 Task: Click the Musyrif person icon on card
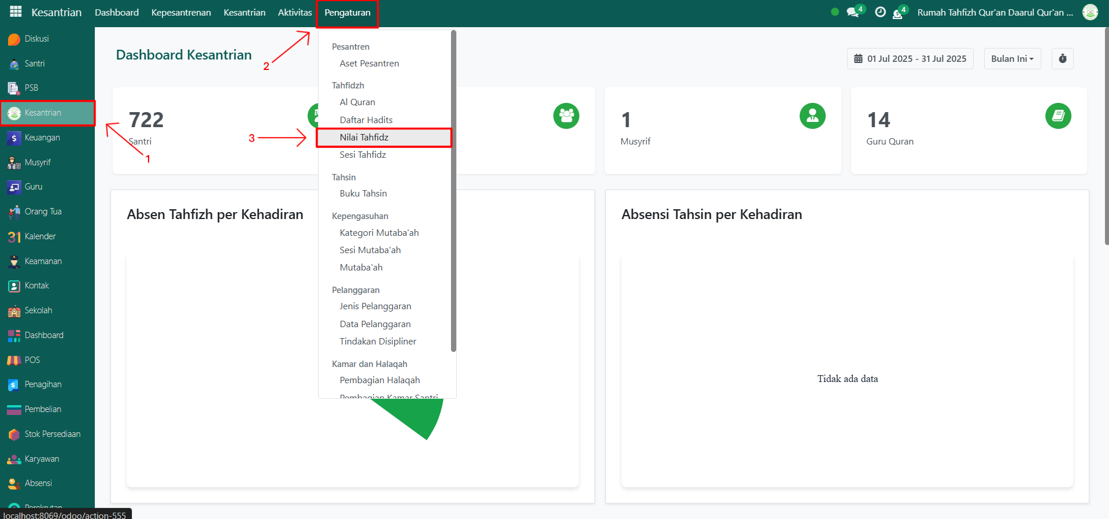[812, 116]
